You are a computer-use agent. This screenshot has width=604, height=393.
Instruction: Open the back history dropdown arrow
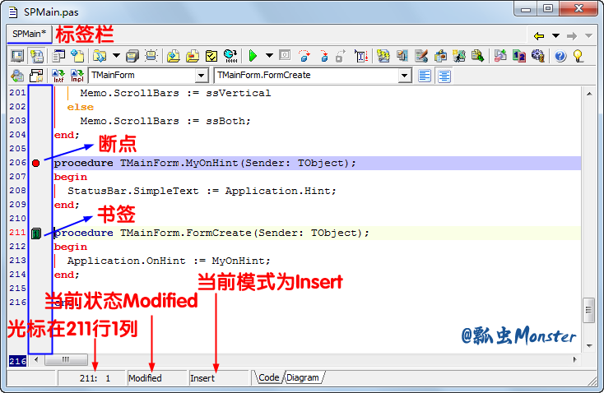coord(555,36)
